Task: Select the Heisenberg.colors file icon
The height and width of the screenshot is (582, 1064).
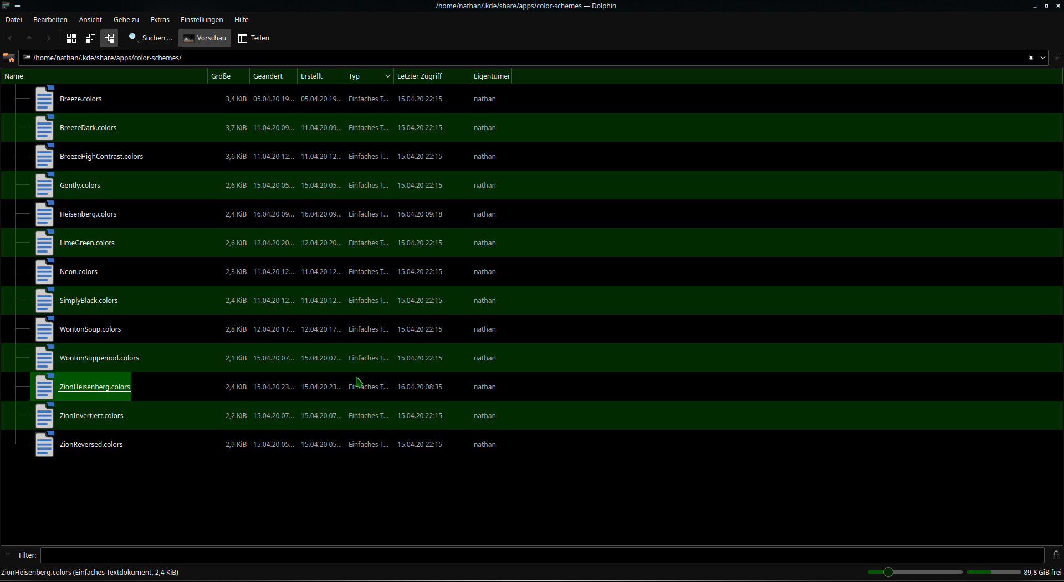Action: [44, 214]
